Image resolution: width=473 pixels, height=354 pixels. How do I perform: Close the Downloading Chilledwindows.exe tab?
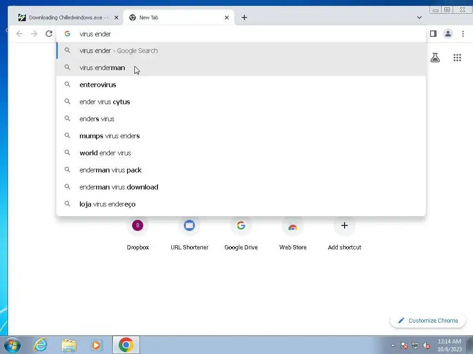tap(116, 18)
